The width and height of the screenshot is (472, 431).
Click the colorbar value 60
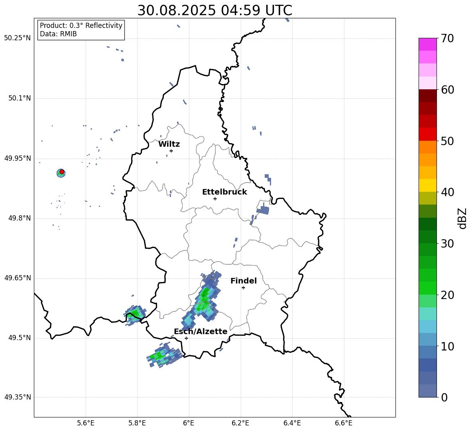[x=447, y=90]
